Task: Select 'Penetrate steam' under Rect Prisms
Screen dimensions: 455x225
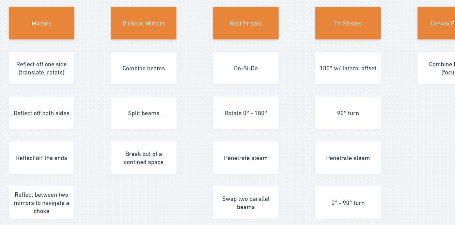Action: pyautogui.click(x=246, y=158)
